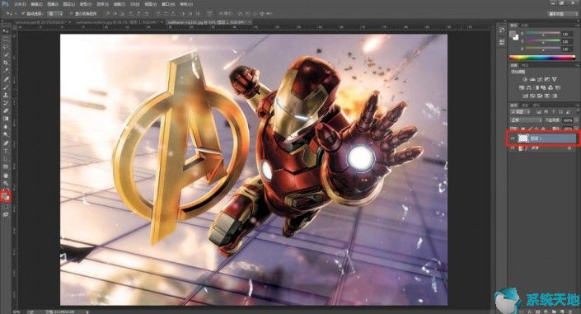This screenshot has width=581, height=314.
Task: Select the Lasso tool
Action: (x=6, y=47)
